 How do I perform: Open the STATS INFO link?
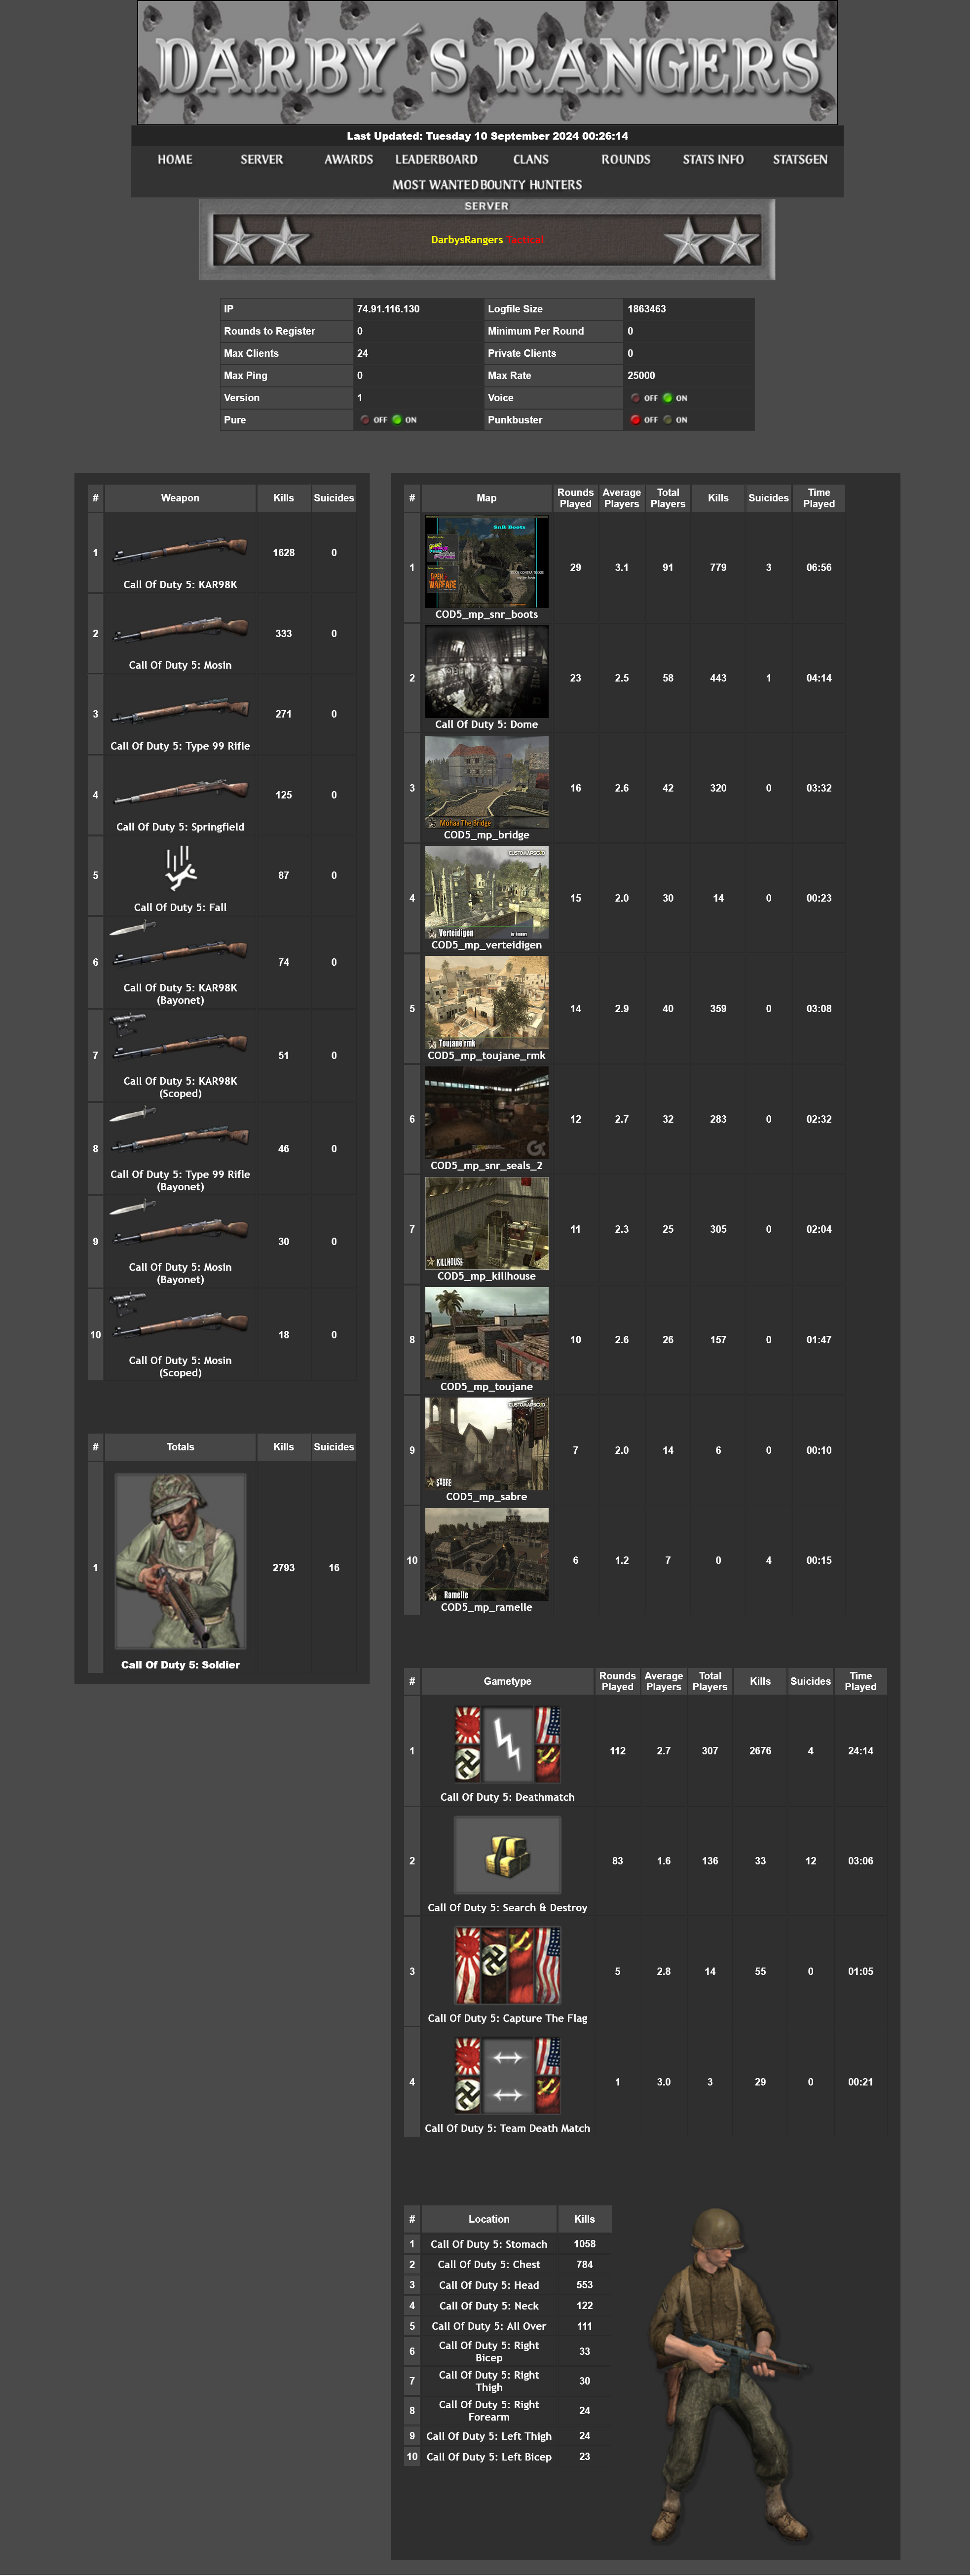pyautogui.click(x=713, y=159)
